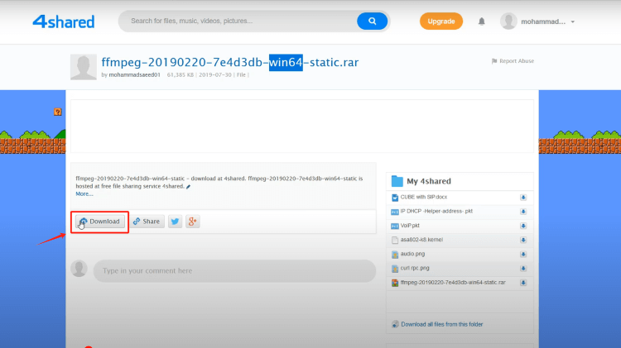The height and width of the screenshot is (348, 621).
Task: Click the Download all files folder icon
Action: [395, 324]
